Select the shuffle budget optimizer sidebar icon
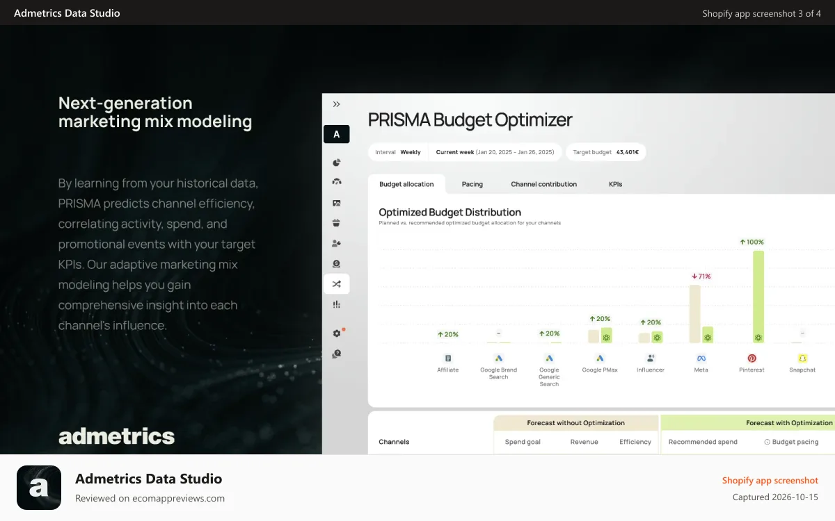The width and height of the screenshot is (835, 521). [x=337, y=284]
